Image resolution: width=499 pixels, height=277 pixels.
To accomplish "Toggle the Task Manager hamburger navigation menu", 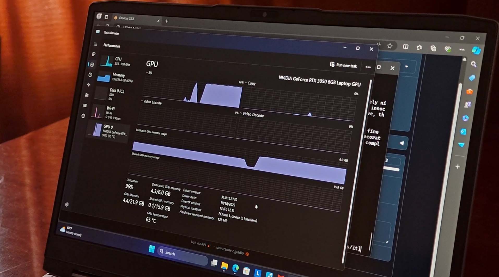I will pos(95,44).
